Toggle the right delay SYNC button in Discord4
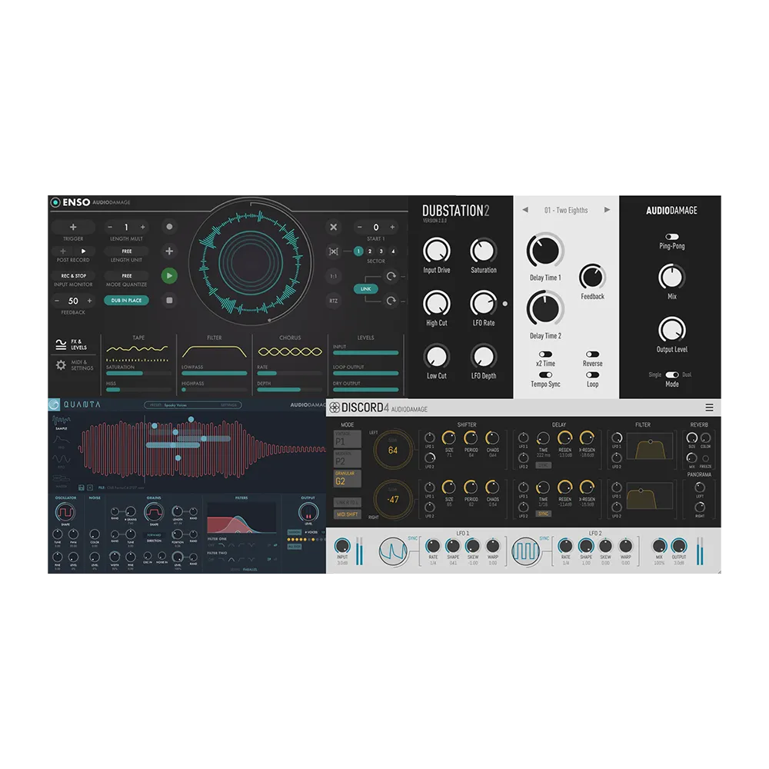This screenshot has width=769, height=769. [544, 514]
